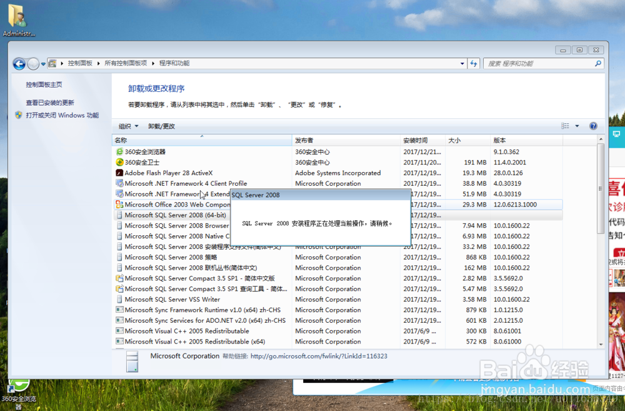
Task: Click scrollbar up arrow in program list
Action: [601, 139]
